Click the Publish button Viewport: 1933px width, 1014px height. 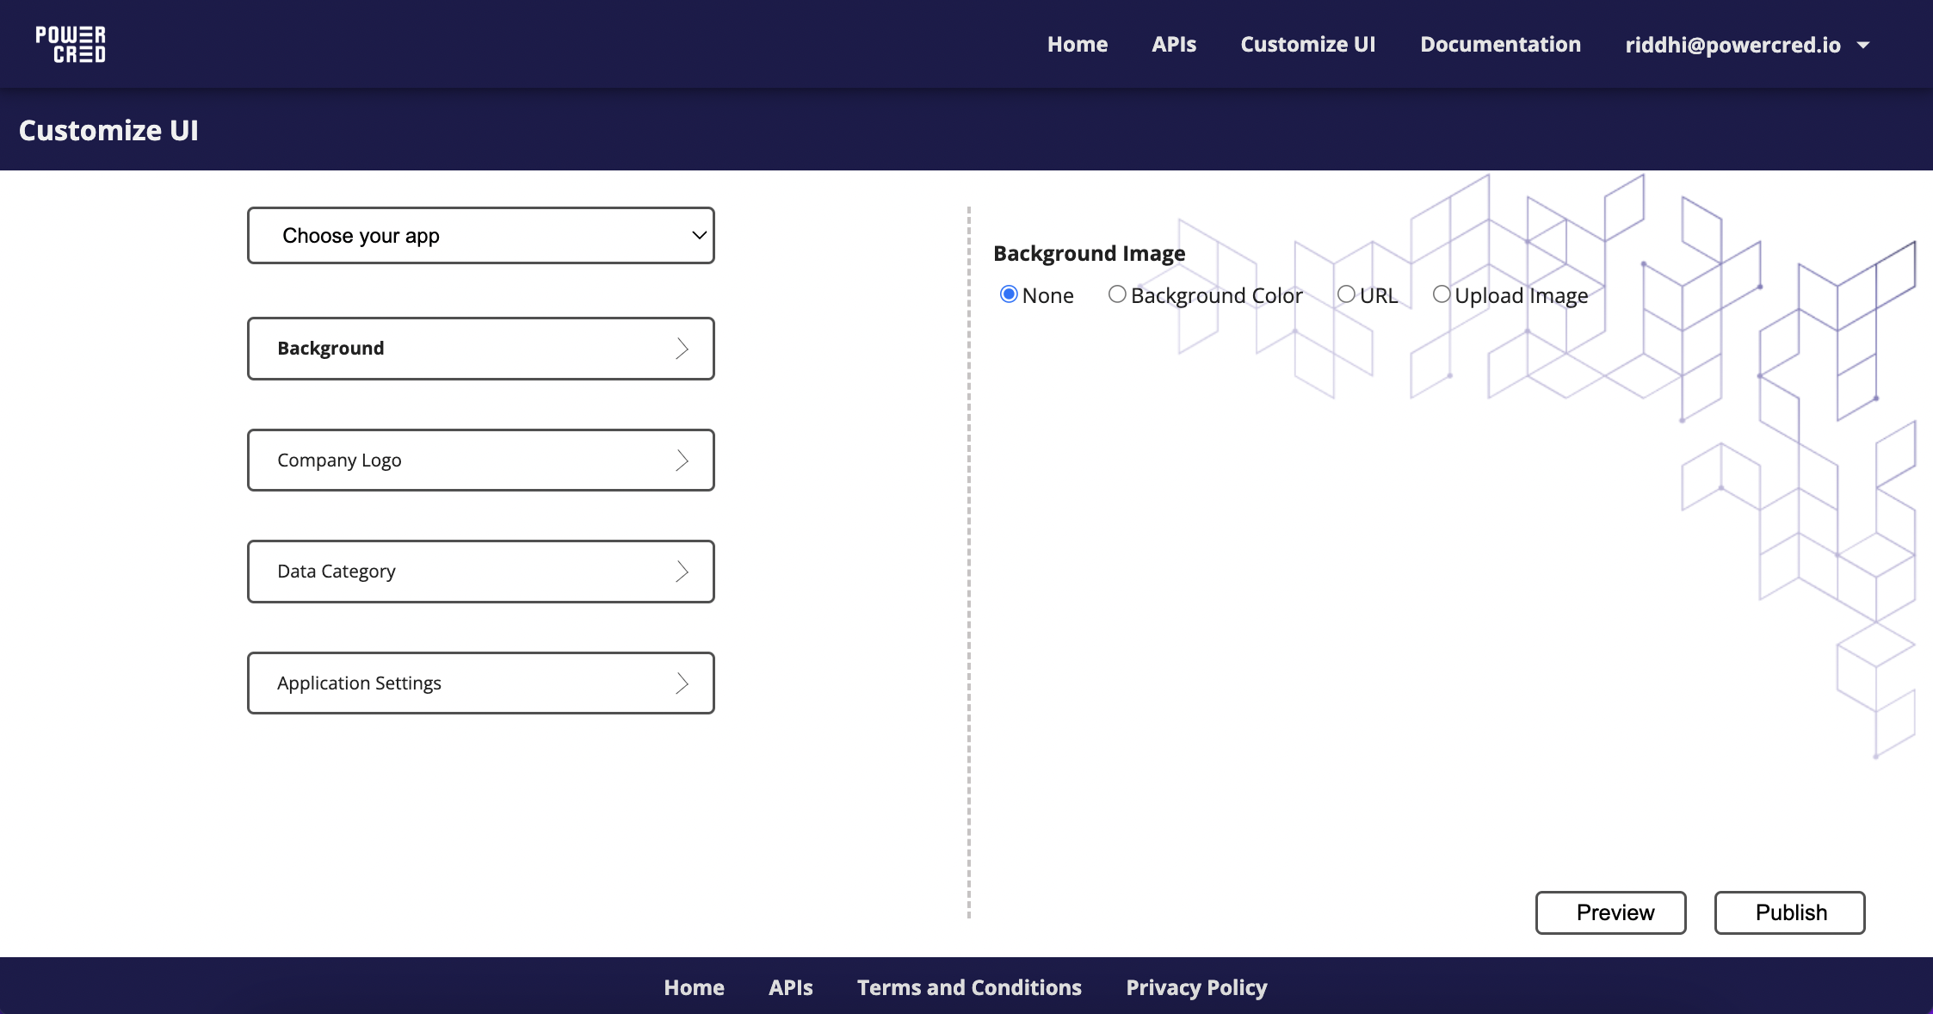[x=1789, y=912]
